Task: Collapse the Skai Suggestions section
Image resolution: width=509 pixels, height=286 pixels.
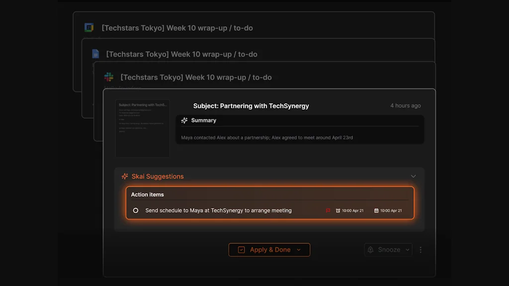Action: (x=413, y=176)
